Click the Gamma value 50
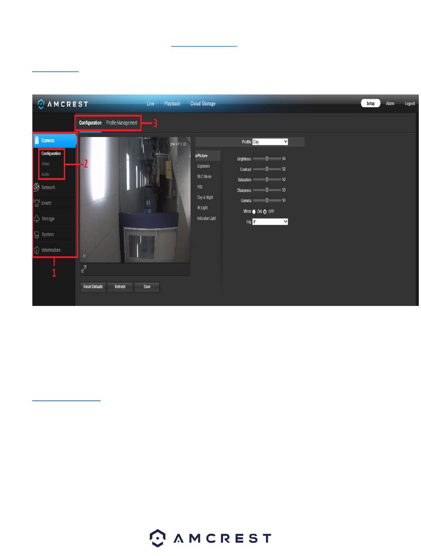The image size is (421, 556). coord(284,200)
